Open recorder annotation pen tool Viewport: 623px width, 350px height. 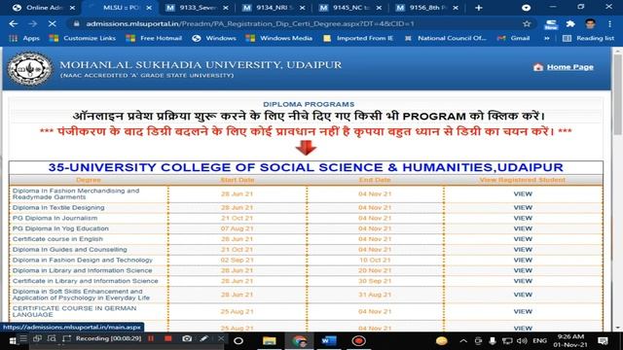pyautogui.click(x=203, y=338)
